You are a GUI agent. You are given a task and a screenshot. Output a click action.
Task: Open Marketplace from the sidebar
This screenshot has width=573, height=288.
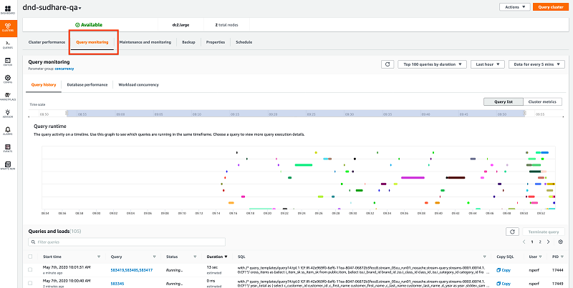[x=8, y=96]
